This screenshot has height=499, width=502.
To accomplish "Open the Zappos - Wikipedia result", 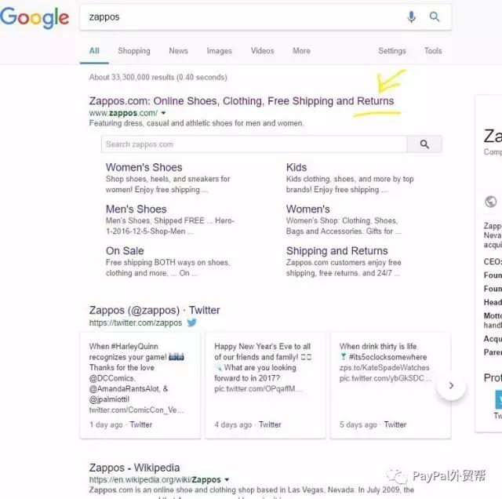I will point(134,468).
